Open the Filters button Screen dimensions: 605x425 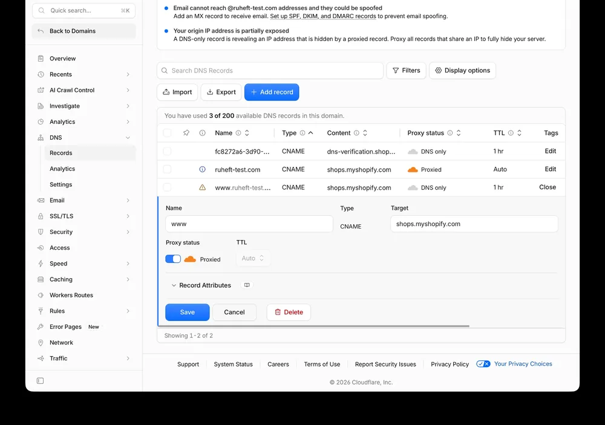click(407, 71)
